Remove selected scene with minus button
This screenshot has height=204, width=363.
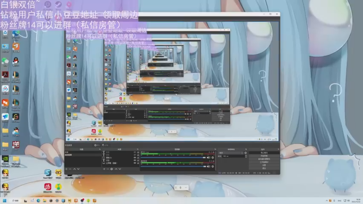tap(70, 169)
